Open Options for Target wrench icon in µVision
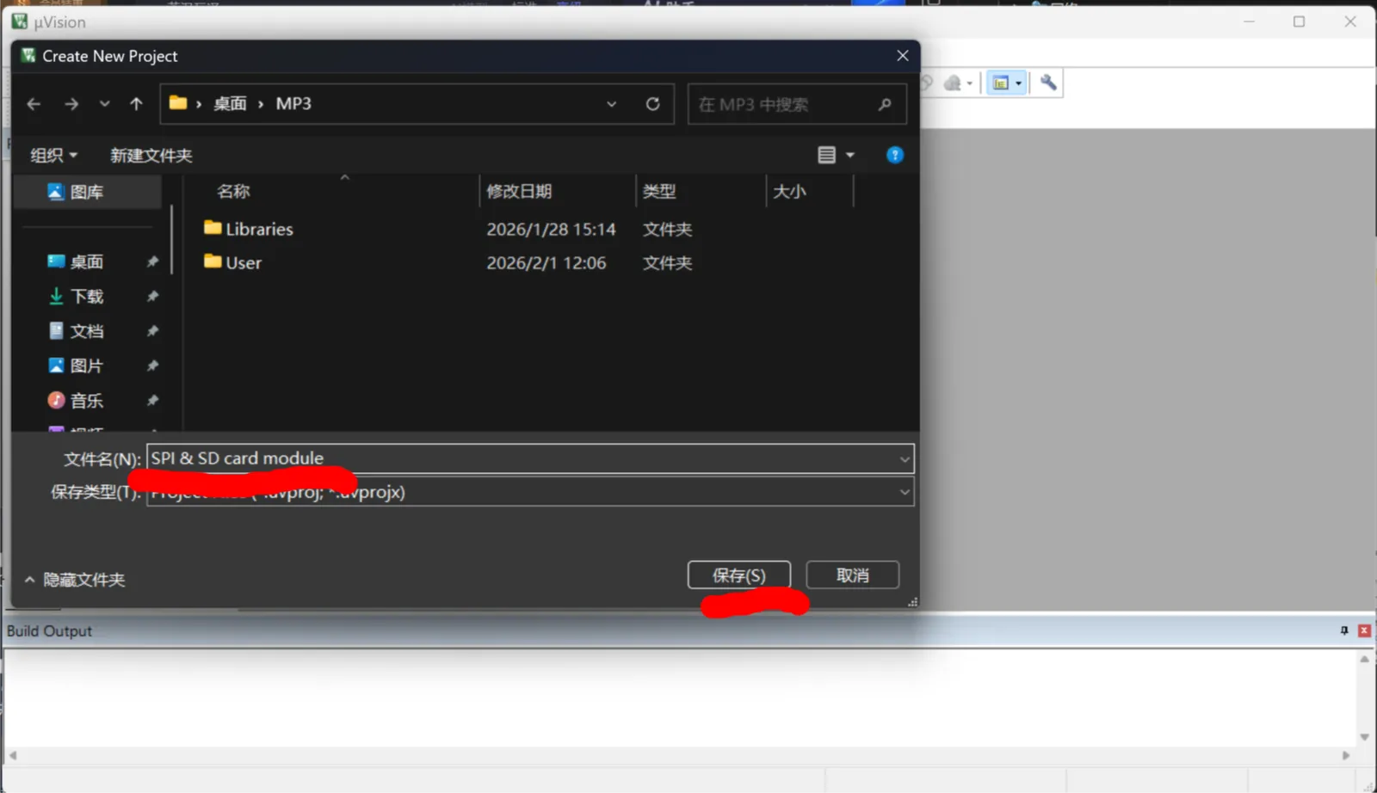Screen dimensions: 1377x793 [1048, 83]
